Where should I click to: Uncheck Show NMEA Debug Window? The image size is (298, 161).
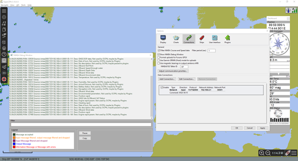tap(159, 55)
